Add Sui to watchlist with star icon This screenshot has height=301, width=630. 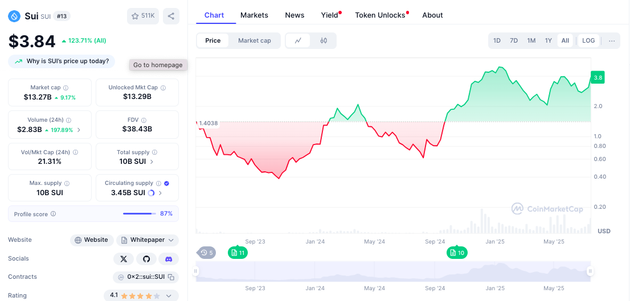[142, 16]
